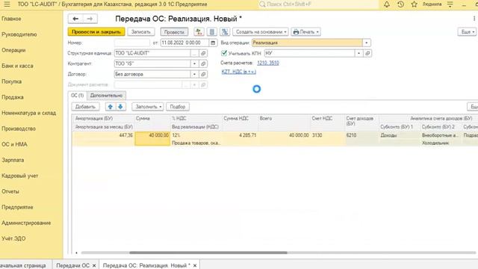The width and height of the screenshot is (478, 269).
Task: Expand the КПН type НУ dropdown
Action: [358, 53]
